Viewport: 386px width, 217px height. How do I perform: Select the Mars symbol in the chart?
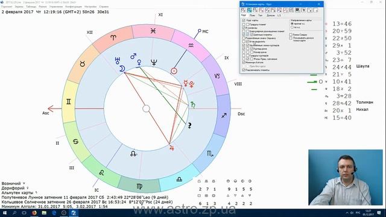point(133,56)
